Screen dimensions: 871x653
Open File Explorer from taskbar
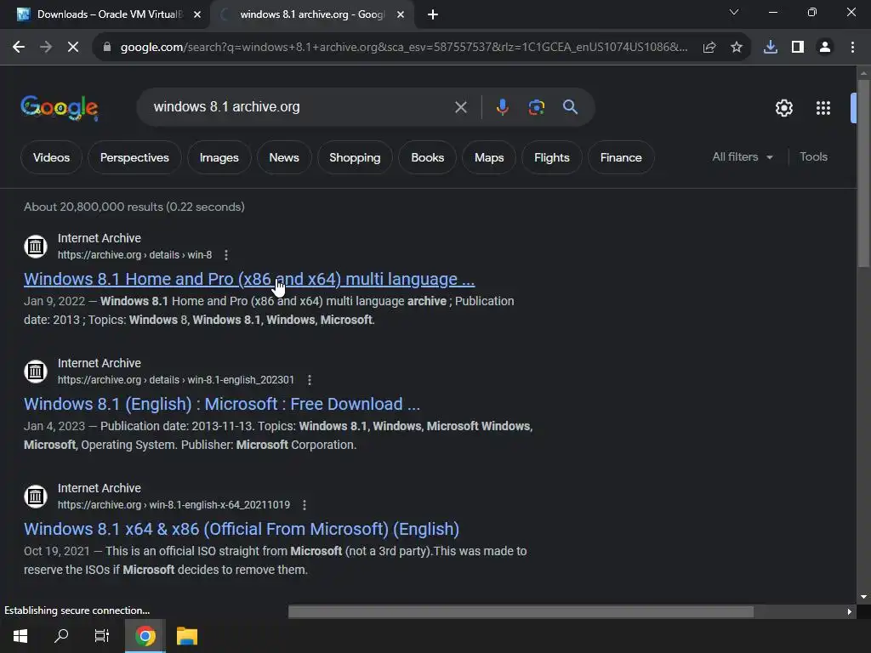pos(187,636)
